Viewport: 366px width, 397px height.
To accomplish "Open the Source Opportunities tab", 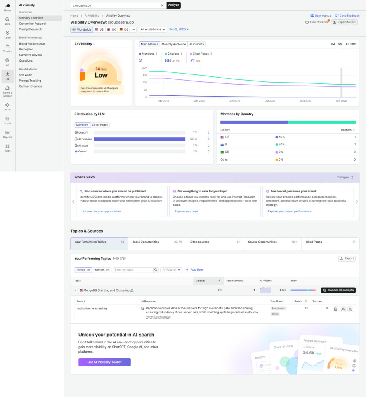I will [x=273, y=244].
